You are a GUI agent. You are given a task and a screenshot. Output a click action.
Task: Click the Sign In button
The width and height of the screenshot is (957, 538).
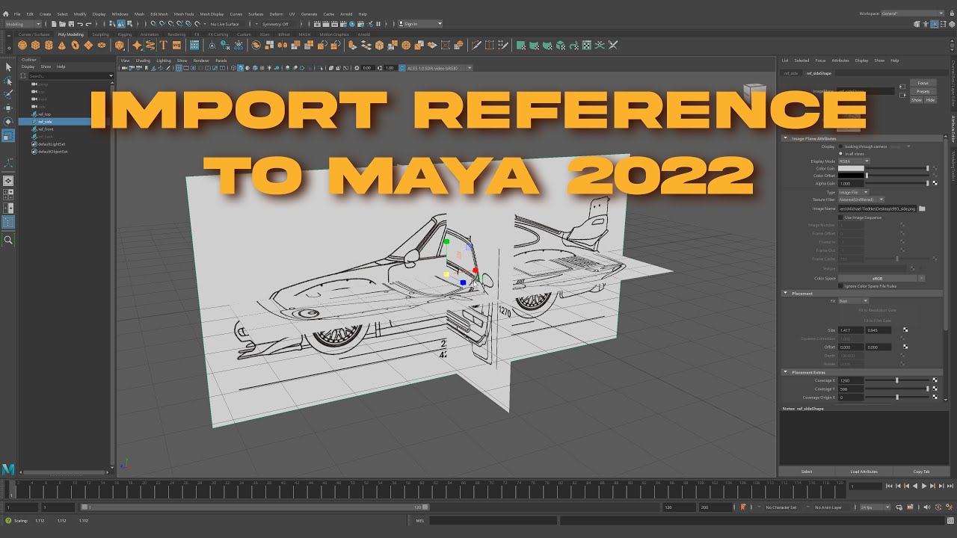(420, 24)
